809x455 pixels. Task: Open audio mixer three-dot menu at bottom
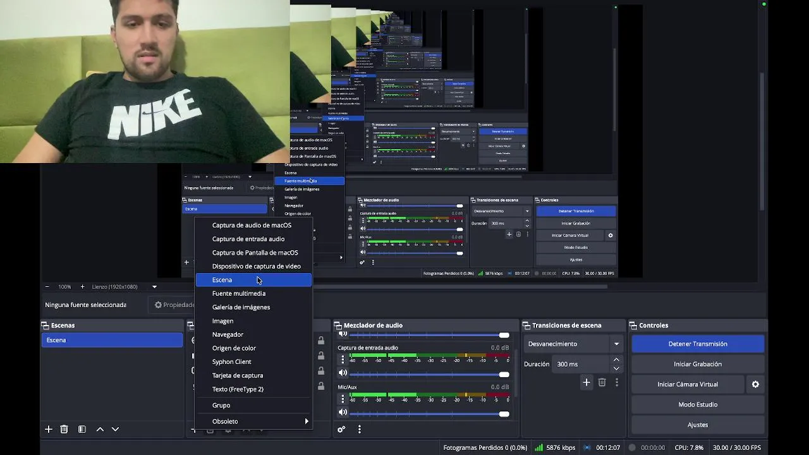tap(359, 429)
